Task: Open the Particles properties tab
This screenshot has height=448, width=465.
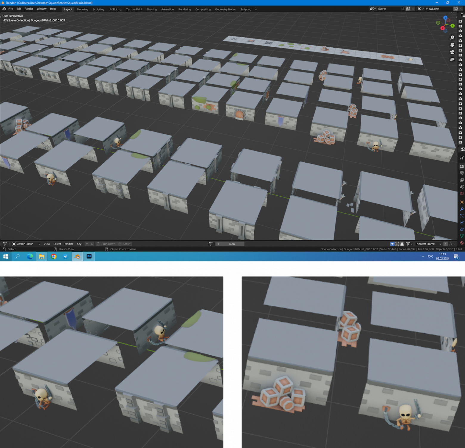Action: tap(462, 216)
